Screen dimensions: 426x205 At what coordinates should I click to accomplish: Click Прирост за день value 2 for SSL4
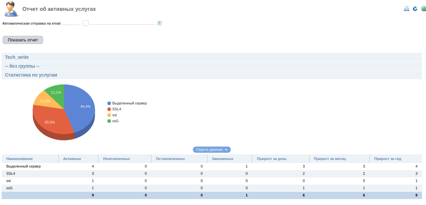click(304, 173)
